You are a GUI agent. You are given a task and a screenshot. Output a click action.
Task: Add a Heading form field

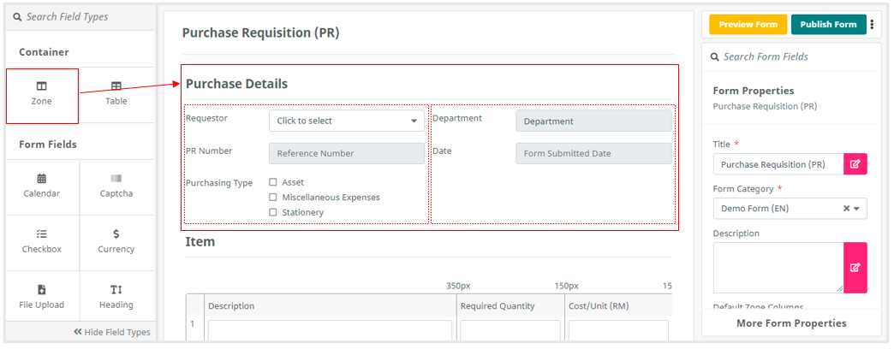(x=116, y=297)
